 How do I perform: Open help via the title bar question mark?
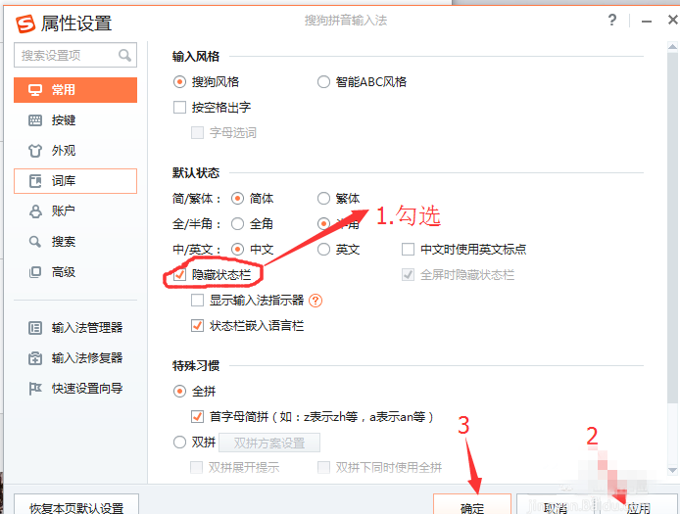[x=612, y=20]
